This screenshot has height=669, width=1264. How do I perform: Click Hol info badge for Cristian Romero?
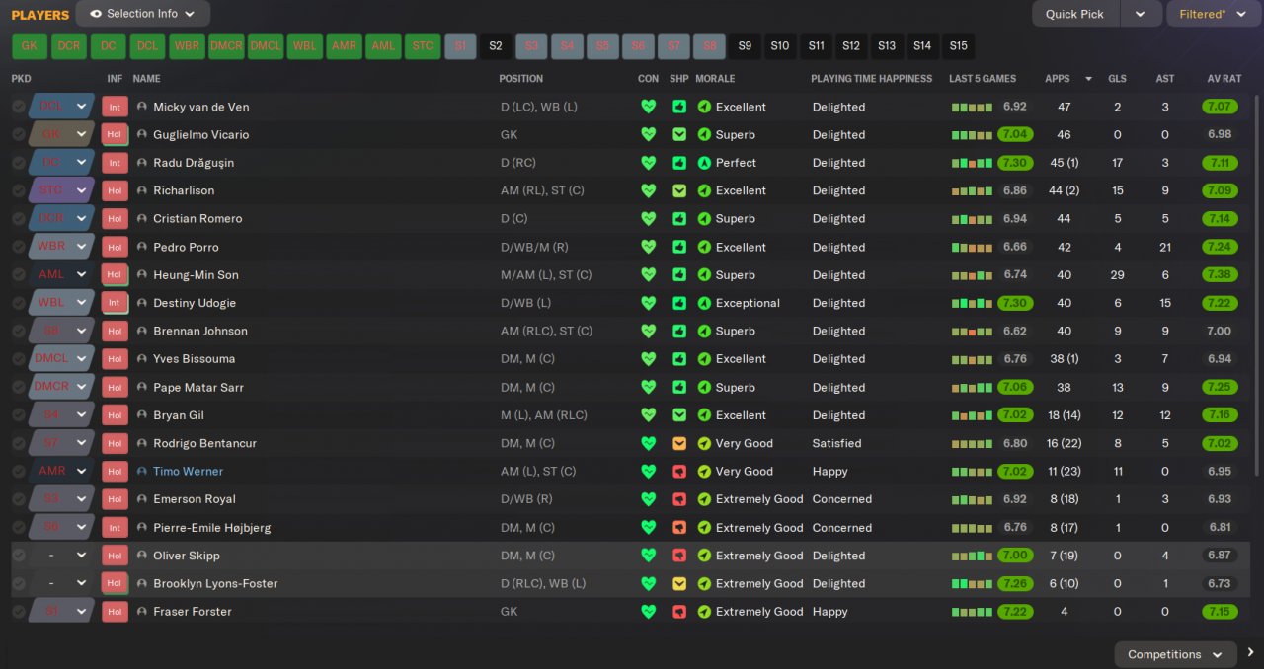tap(115, 219)
